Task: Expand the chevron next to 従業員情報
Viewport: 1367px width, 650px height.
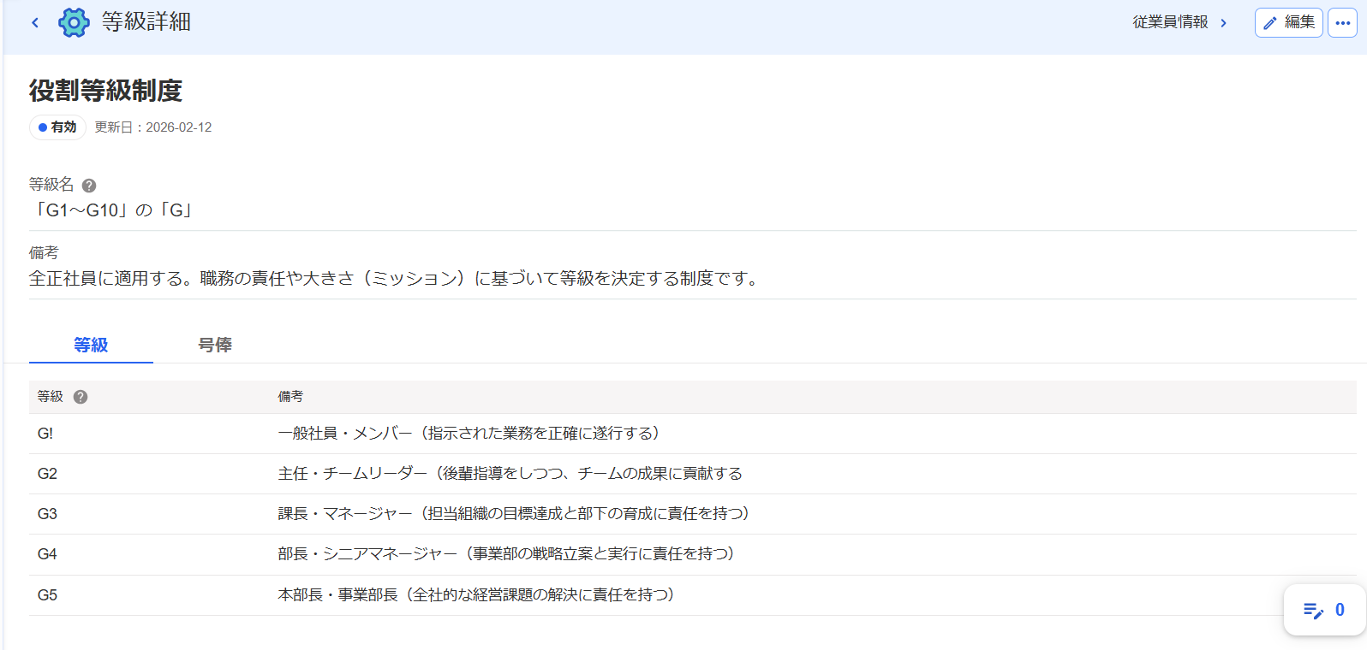Action: (x=1223, y=23)
